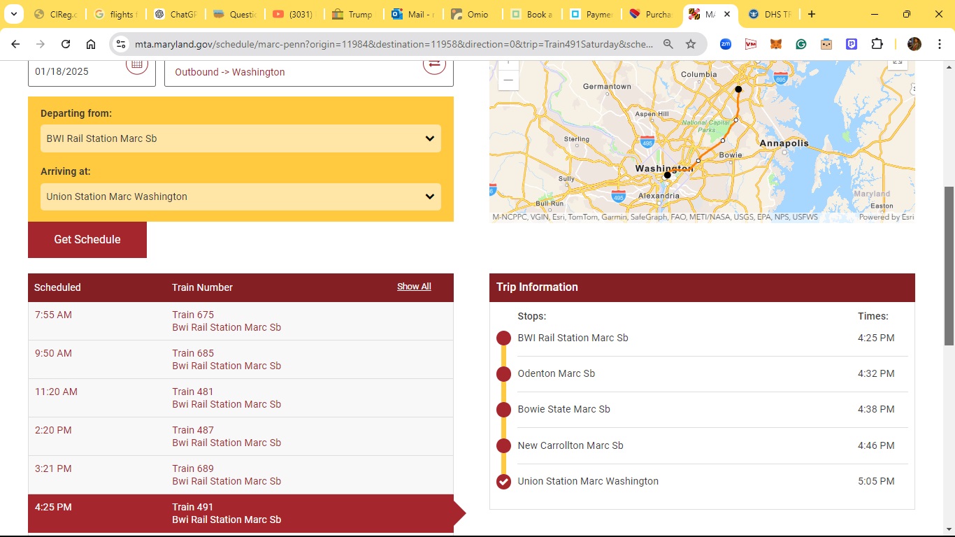955x537 pixels.
Task: Select Train 685 at 9:50 AM
Action: point(240,359)
